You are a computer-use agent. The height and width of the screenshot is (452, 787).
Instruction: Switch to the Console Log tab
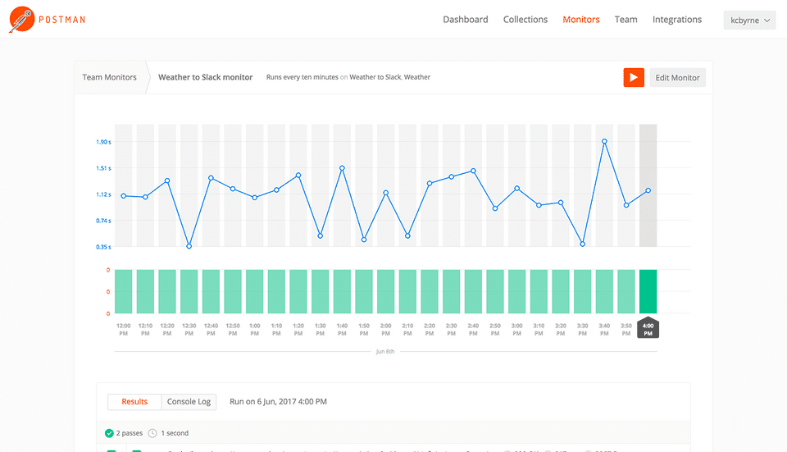pos(189,402)
